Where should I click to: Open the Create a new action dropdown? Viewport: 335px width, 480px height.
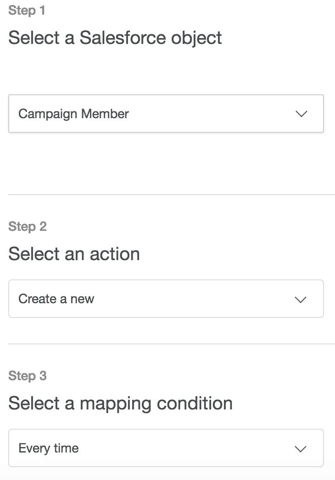click(x=166, y=299)
